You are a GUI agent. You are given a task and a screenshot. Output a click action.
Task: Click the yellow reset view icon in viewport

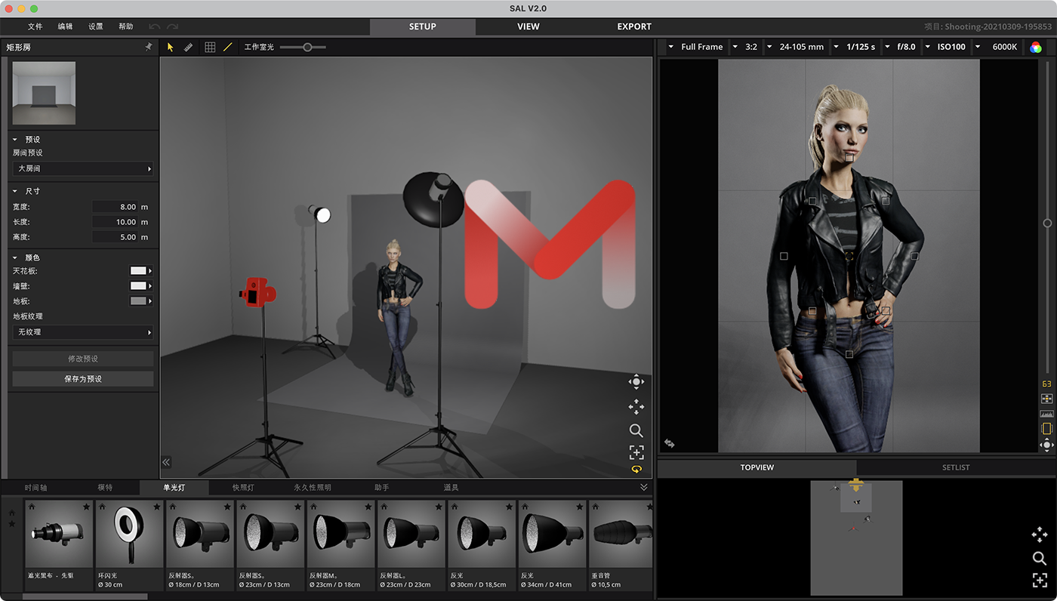click(636, 469)
